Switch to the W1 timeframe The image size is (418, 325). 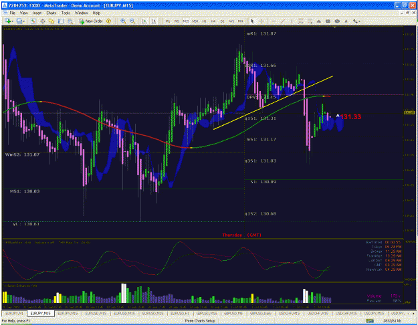tap(231, 21)
